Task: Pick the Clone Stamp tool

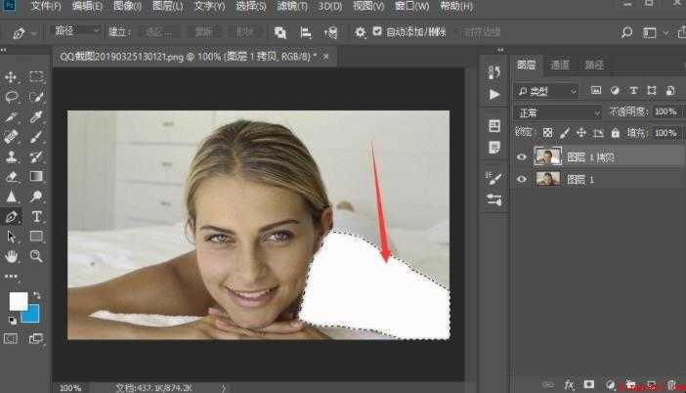Action: coord(11,156)
